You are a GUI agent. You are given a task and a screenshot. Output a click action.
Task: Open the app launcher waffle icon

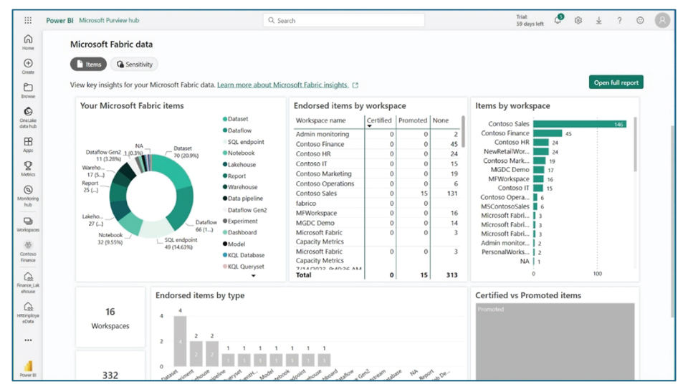click(28, 21)
